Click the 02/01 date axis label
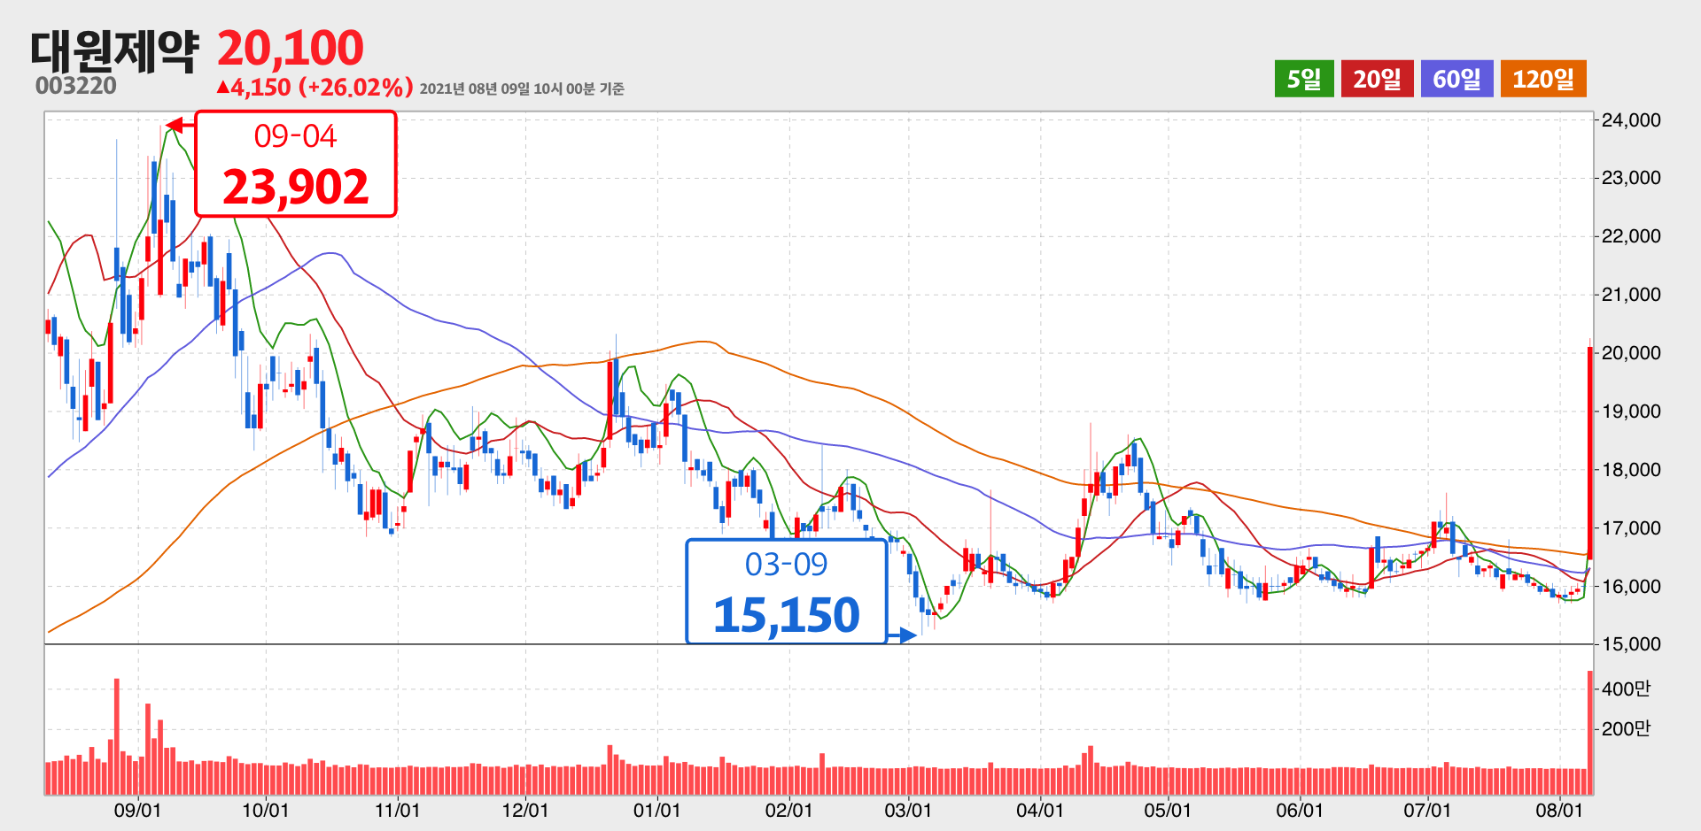 pyautogui.click(x=788, y=810)
